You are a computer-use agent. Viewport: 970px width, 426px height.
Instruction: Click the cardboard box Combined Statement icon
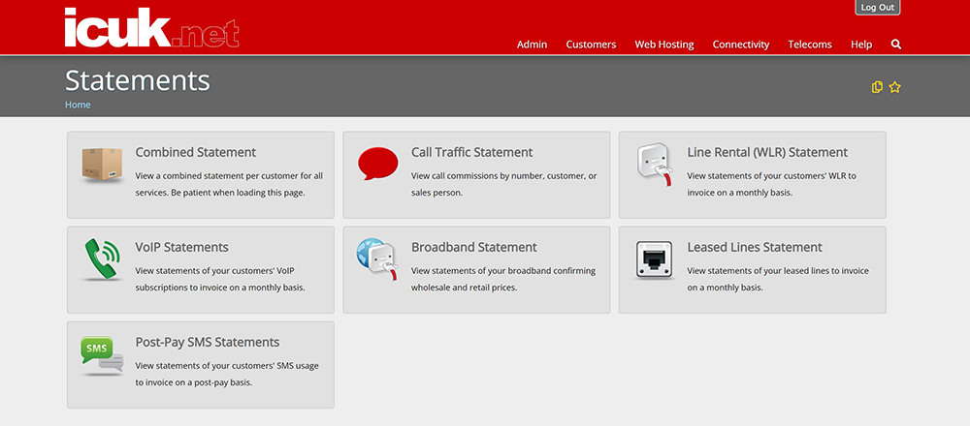[102, 165]
